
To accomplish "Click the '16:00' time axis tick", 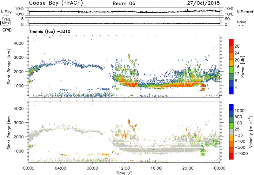I will (156, 168).
